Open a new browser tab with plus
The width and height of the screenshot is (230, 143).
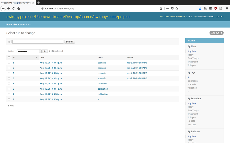[38, 3]
